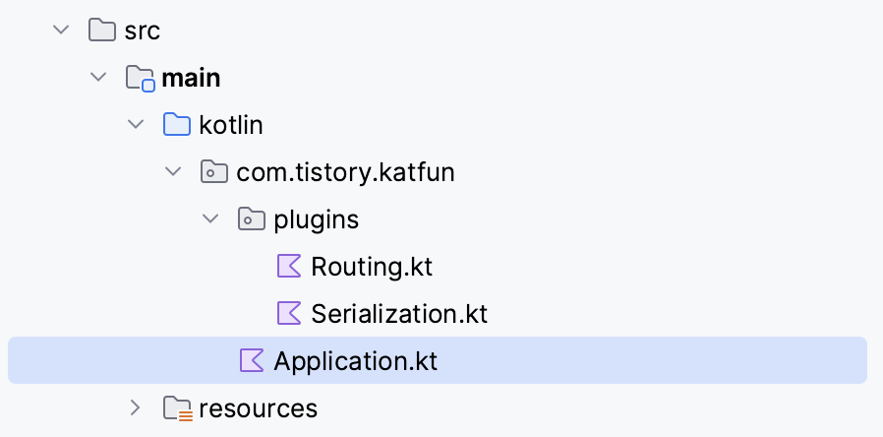The image size is (883, 437).
Task: Open the Routing.kt file name
Action: click(x=372, y=267)
